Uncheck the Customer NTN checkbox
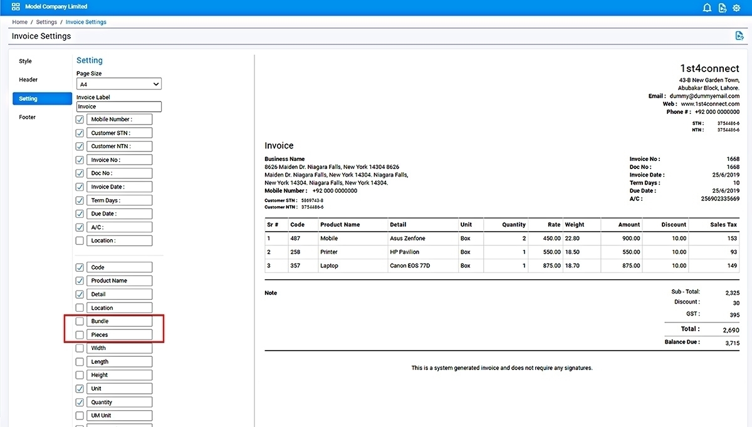The image size is (752, 427). click(x=80, y=146)
